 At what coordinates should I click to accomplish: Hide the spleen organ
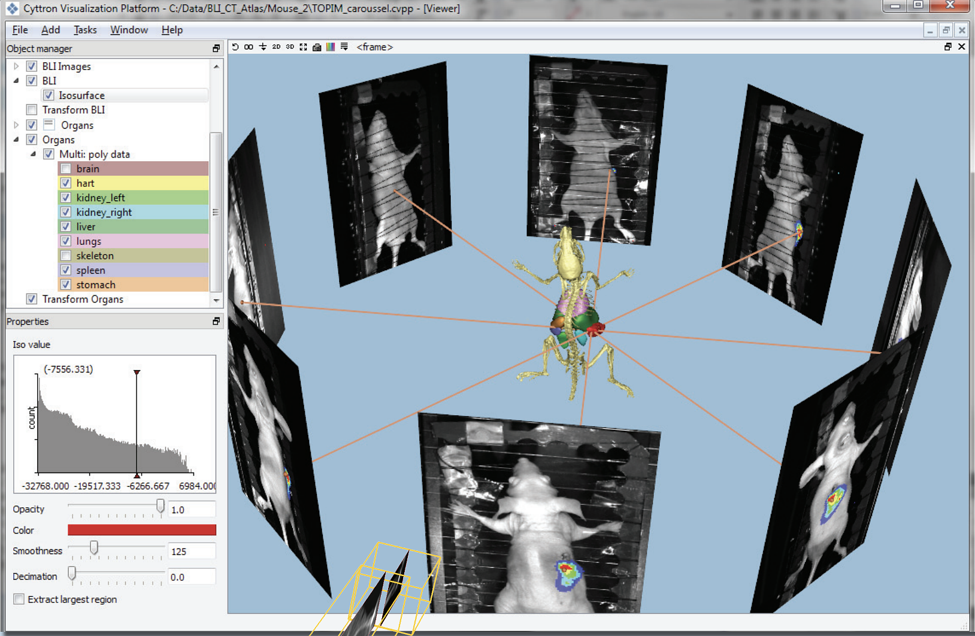tap(65, 270)
